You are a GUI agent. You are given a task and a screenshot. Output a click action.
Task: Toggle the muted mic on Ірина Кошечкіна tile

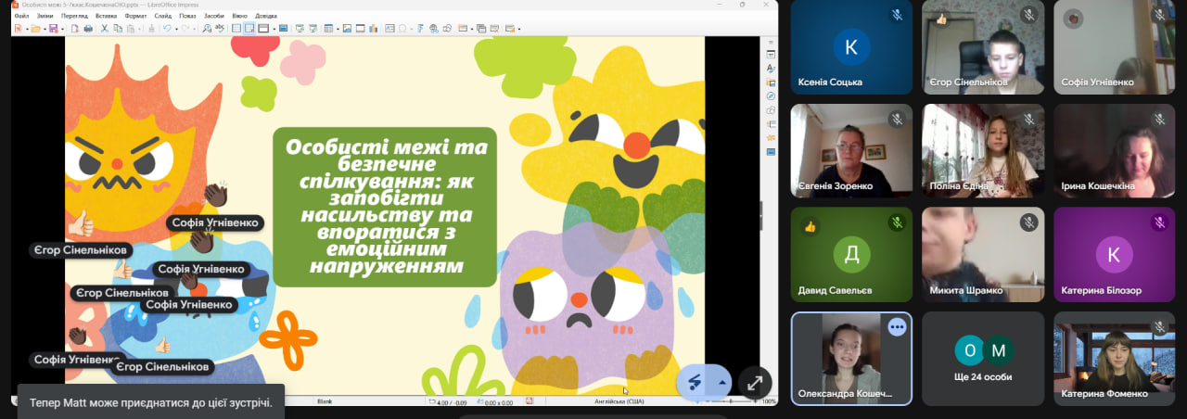pos(1159,120)
